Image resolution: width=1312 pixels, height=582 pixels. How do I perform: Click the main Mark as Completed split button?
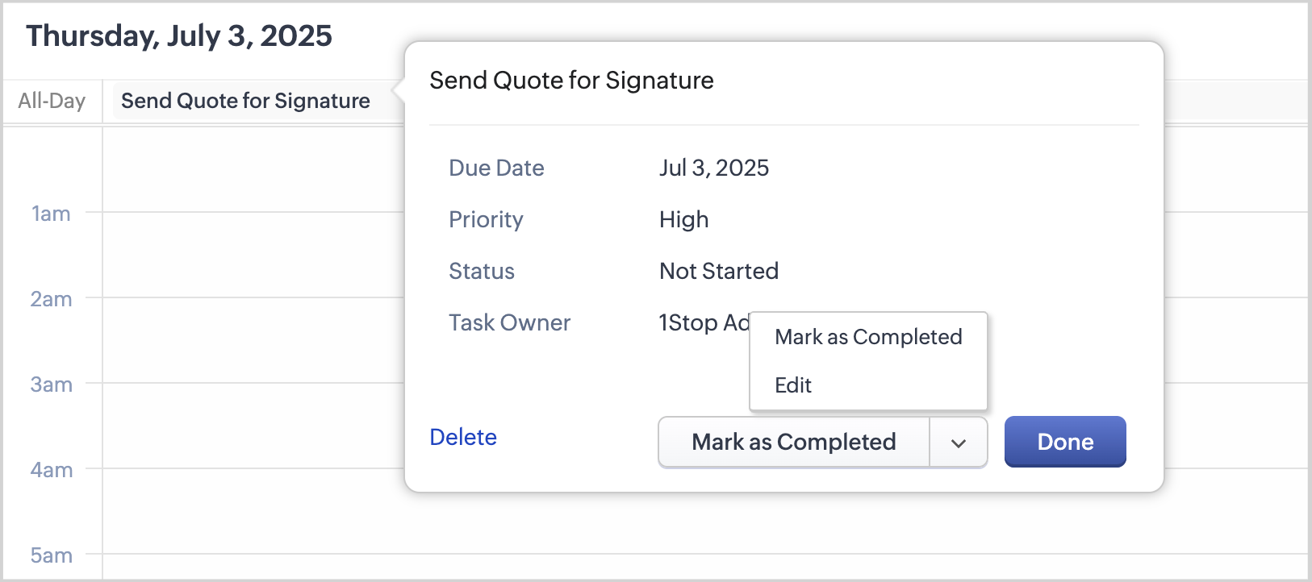click(793, 442)
